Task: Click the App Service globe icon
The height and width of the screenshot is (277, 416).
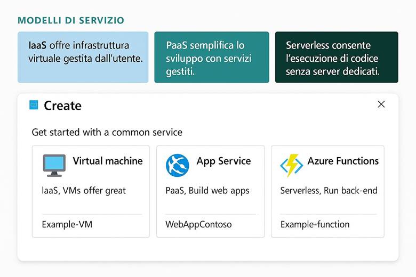Action: pyautogui.click(x=177, y=165)
